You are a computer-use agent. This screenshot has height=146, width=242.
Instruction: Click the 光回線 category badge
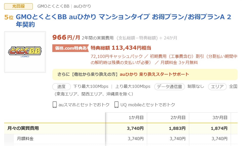[x=18, y=6]
